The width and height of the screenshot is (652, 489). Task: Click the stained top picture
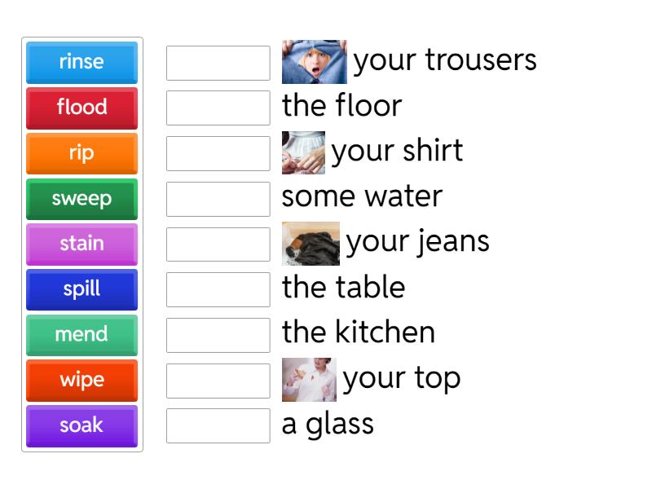click(309, 380)
